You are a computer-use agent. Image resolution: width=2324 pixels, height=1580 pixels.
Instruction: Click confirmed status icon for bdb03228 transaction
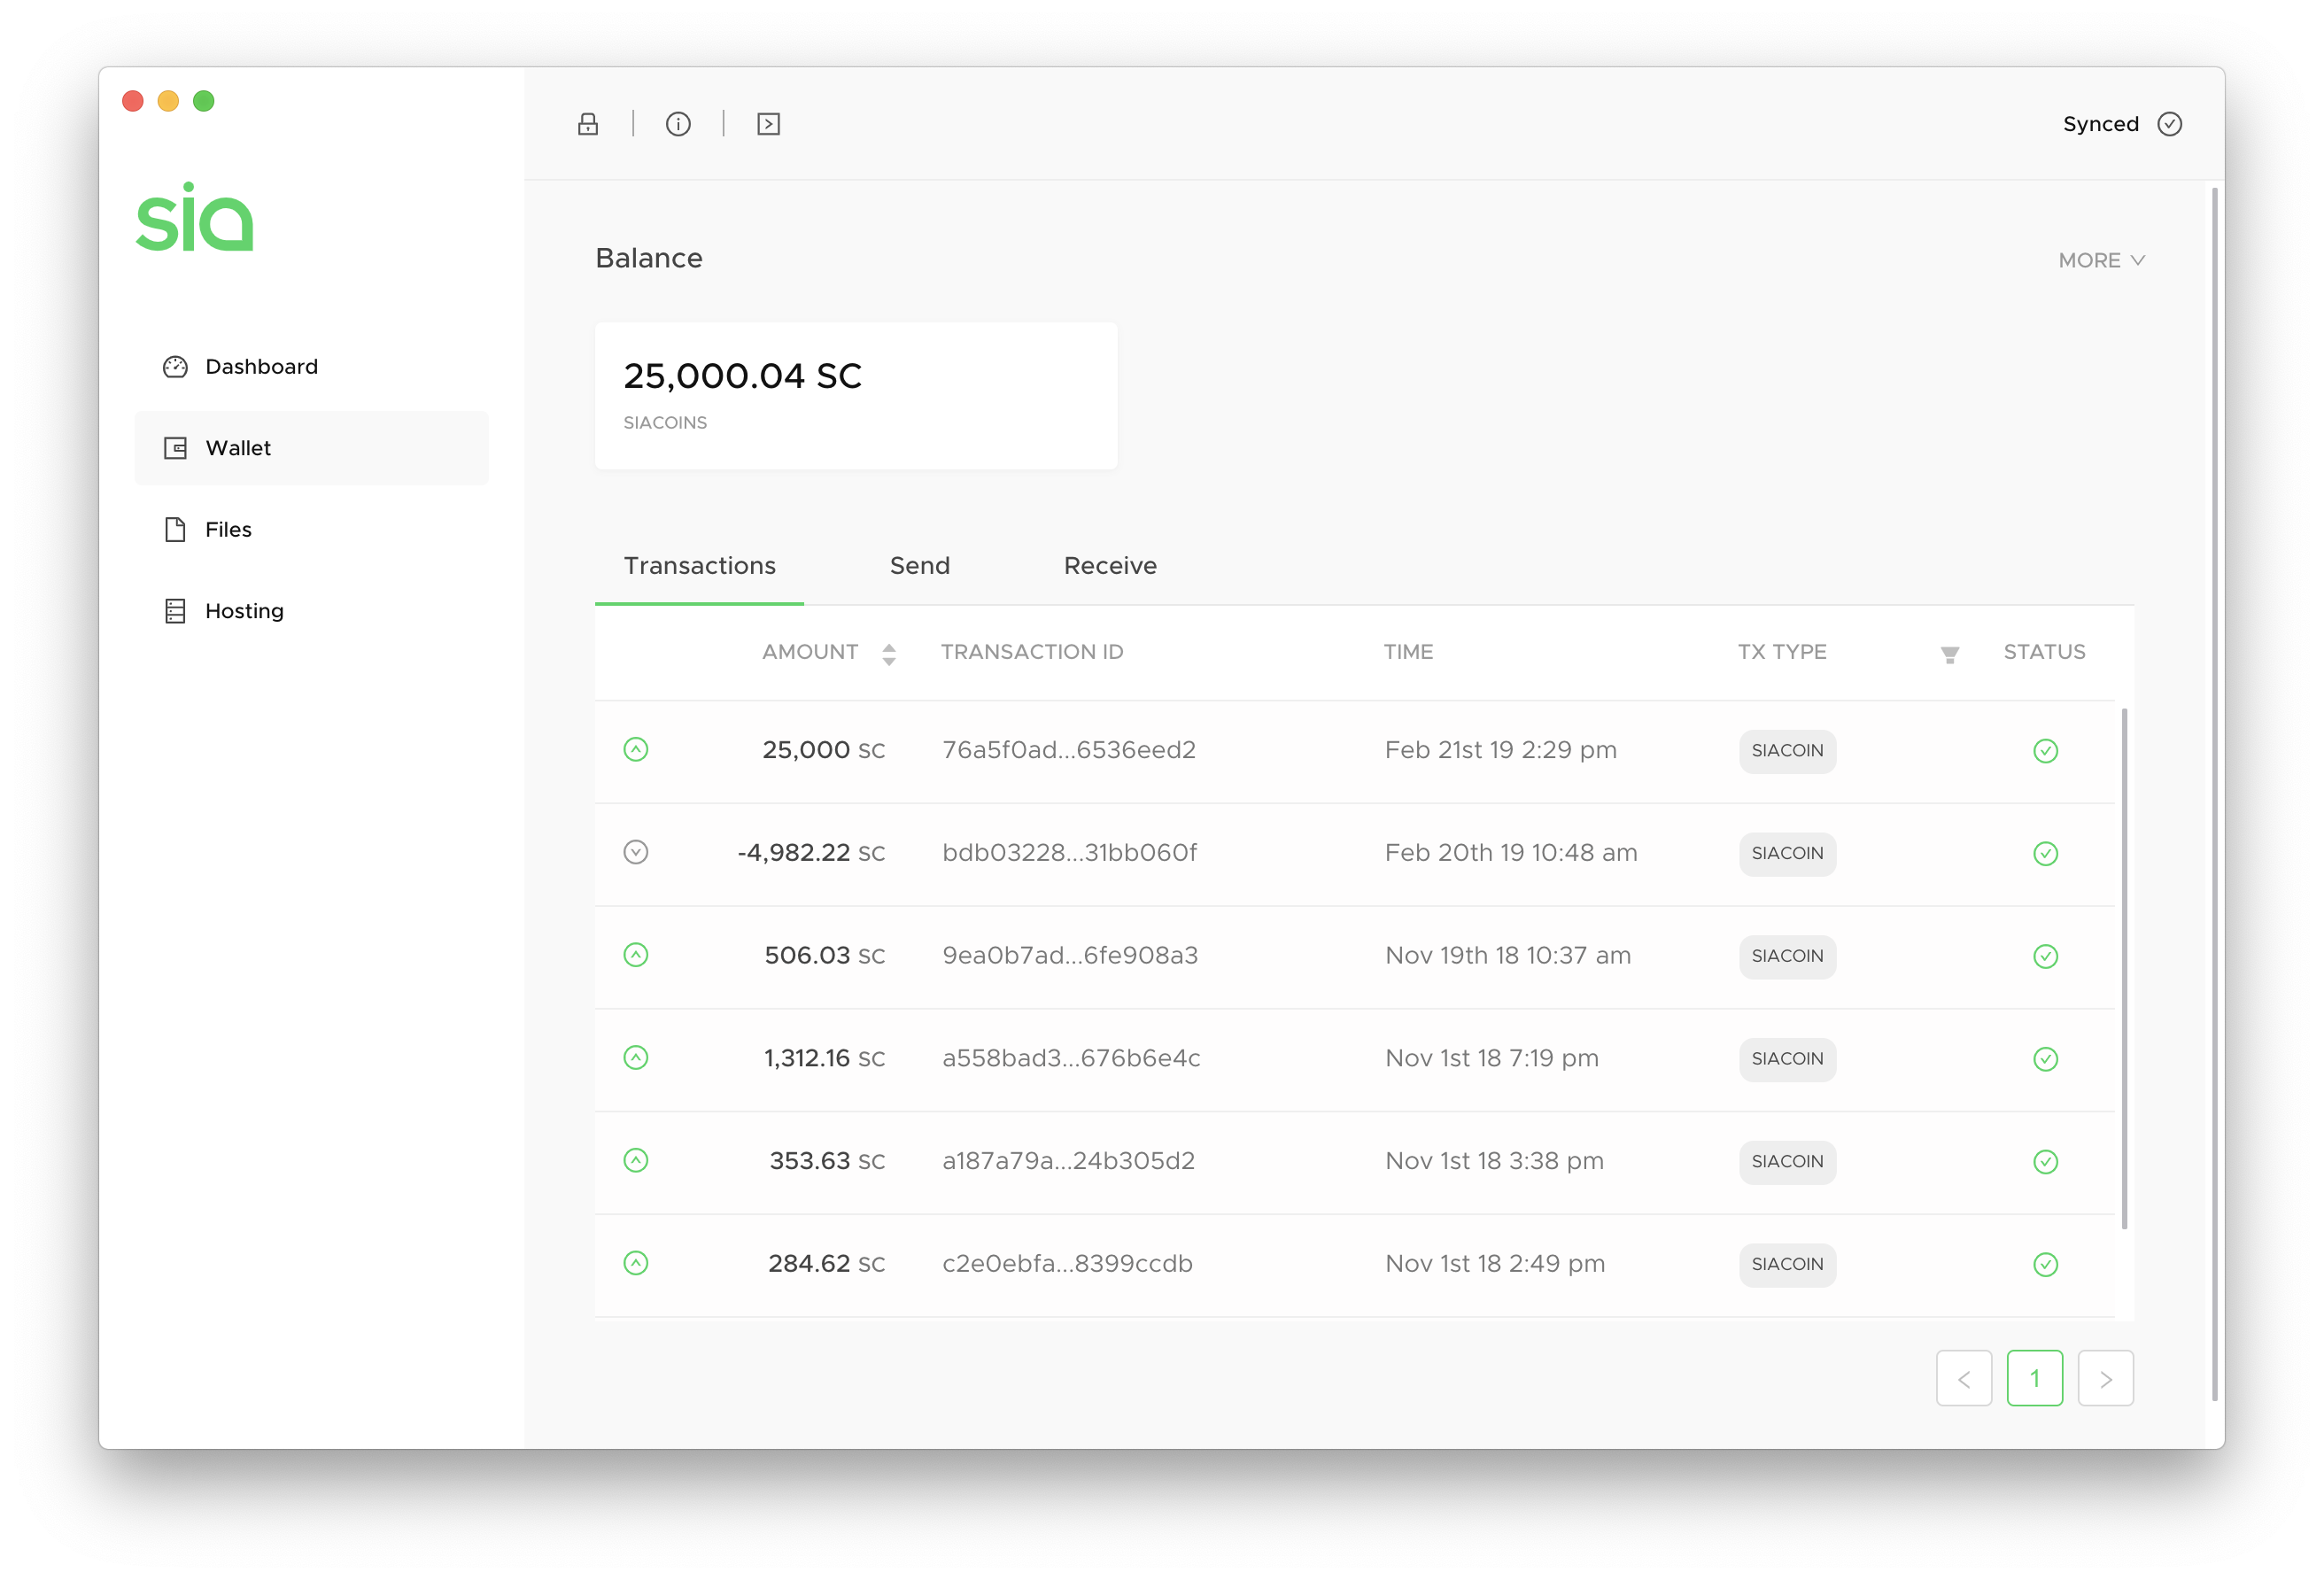pos(2045,854)
